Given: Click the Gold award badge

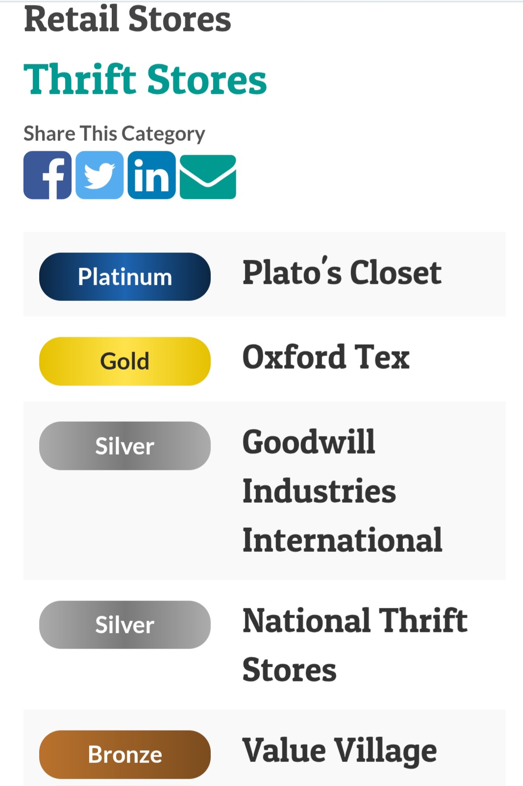Looking at the screenshot, I should (125, 361).
